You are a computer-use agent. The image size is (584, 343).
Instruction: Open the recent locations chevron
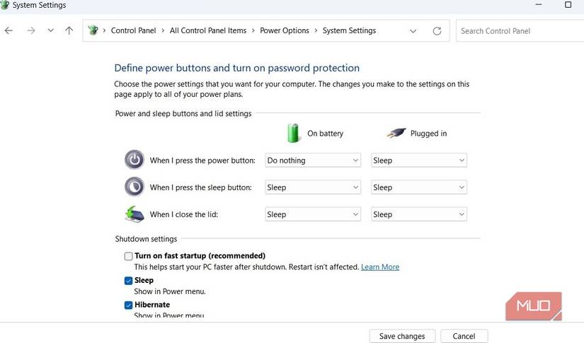pos(50,31)
